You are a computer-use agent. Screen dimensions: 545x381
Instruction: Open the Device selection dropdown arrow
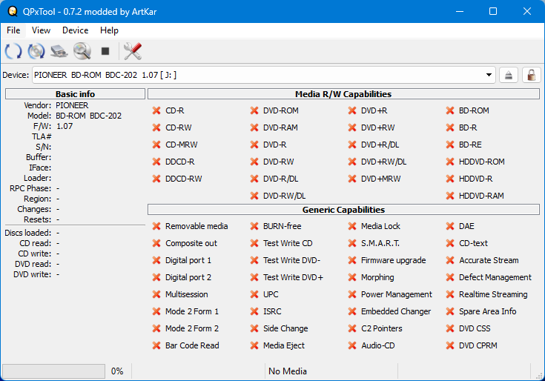coord(489,75)
